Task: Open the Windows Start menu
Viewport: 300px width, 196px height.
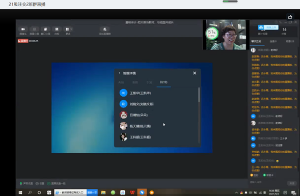Action: coord(20,192)
